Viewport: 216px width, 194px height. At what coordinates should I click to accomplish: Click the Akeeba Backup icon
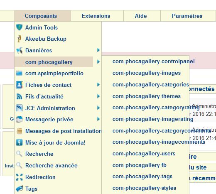(19, 39)
